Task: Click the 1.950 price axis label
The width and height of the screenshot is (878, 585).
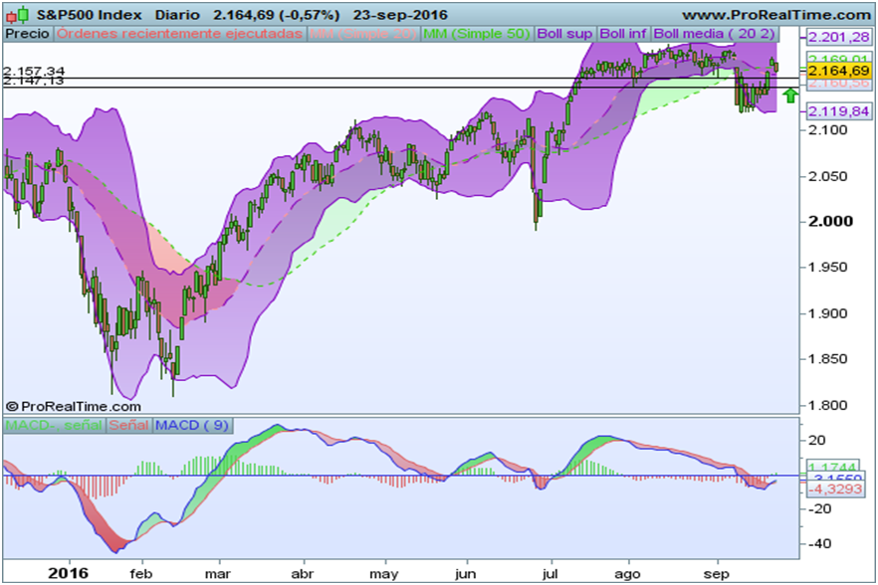Action: 827,267
